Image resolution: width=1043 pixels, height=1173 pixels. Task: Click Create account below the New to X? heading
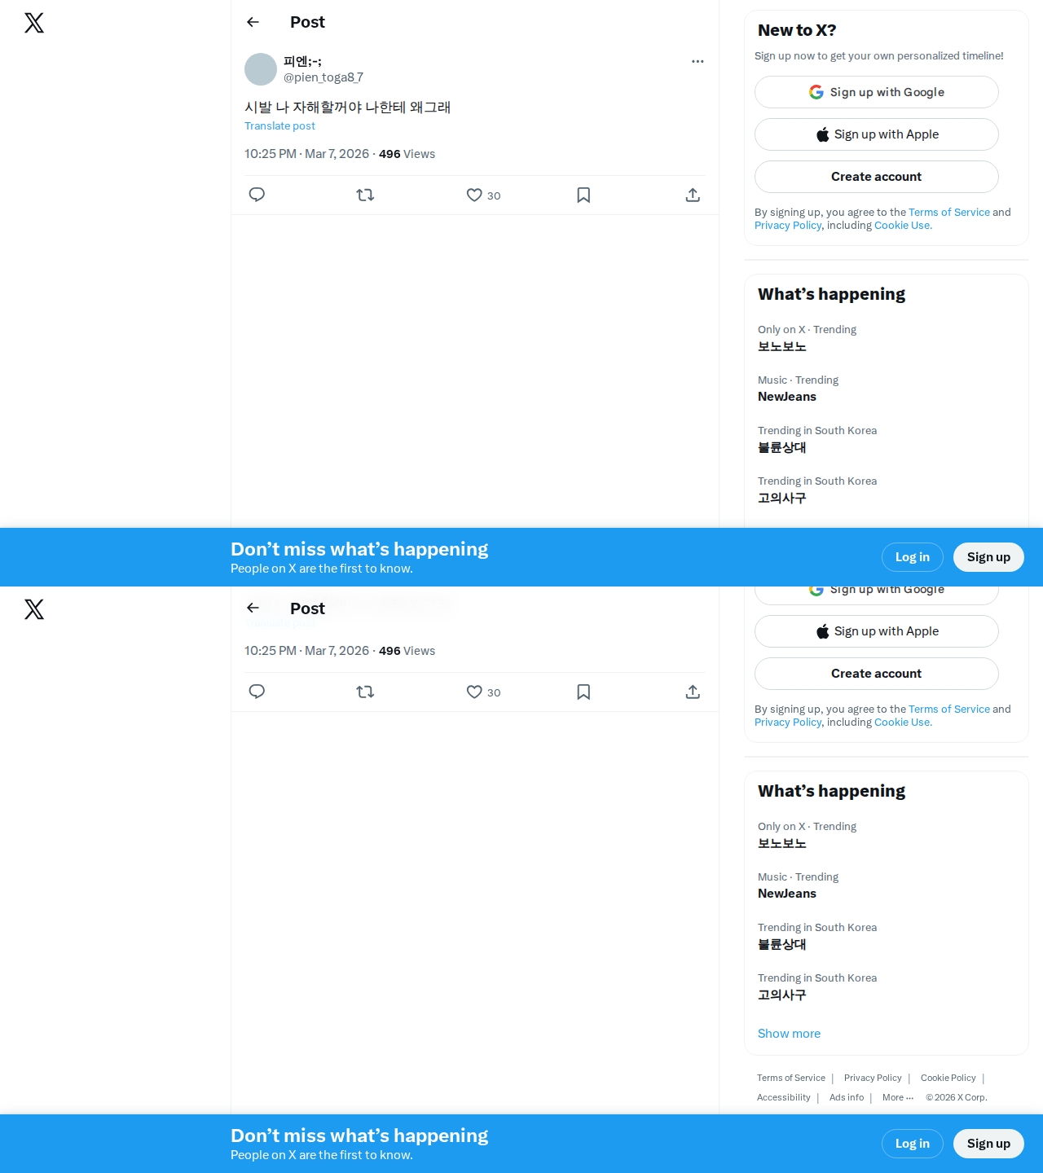[876, 177]
